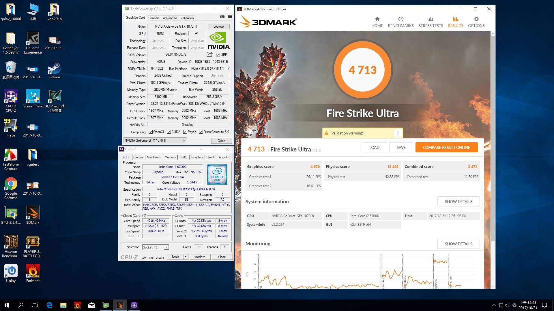Click Validate button in CPU-Z
This screenshot has width=554, height=311.
click(200, 257)
